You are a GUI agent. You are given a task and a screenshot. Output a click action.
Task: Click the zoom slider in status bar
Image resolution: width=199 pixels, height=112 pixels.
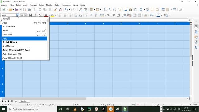pyautogui.click(x=182, y=105)
